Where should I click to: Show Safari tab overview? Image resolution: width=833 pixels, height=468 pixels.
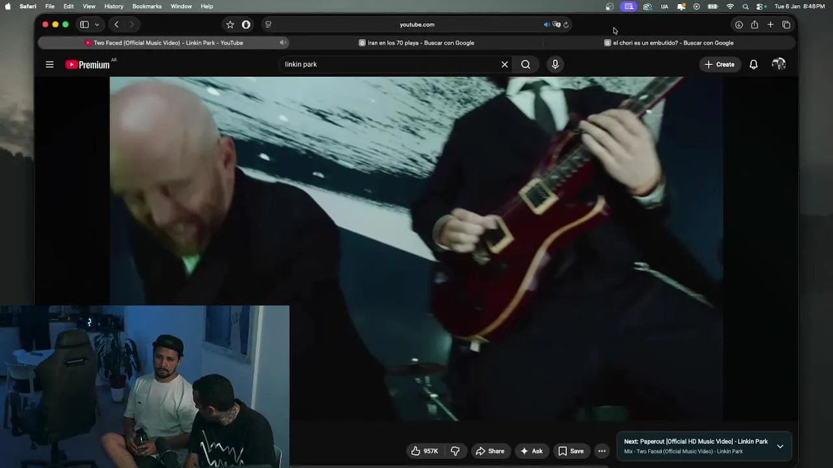(786, 25)
